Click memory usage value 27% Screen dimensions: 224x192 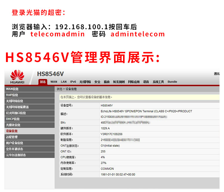(103, 163)
